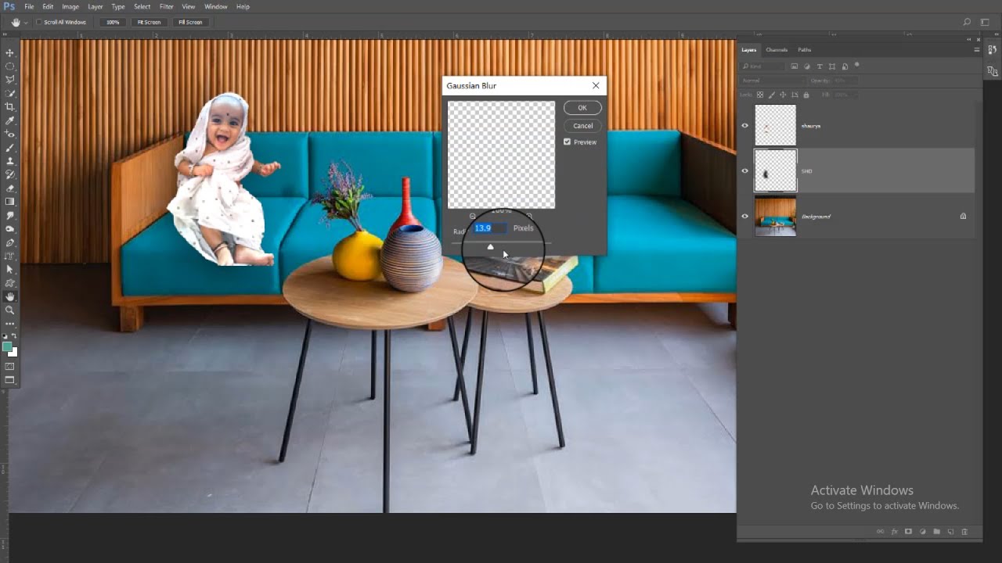Toggle lock image pixels brush icon

coord(773,95)
